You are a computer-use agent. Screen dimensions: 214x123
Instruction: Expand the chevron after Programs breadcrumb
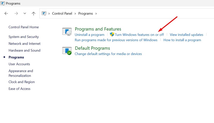pos(96,14)
